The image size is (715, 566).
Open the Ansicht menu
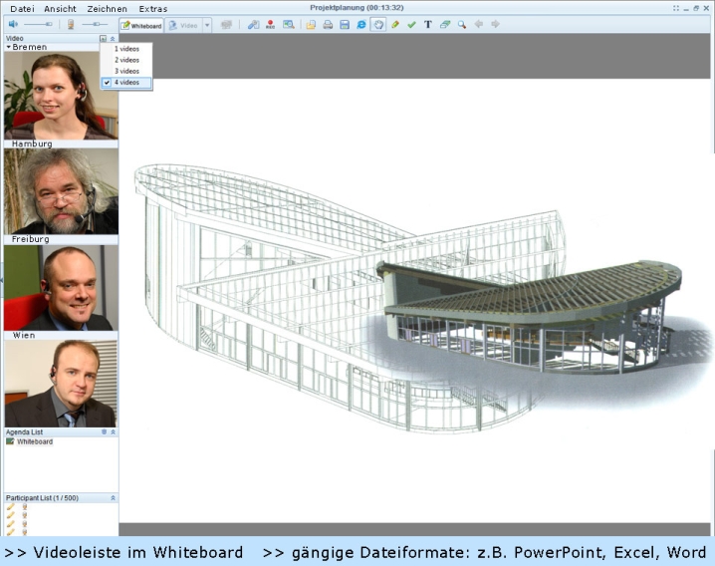(60, 9)
